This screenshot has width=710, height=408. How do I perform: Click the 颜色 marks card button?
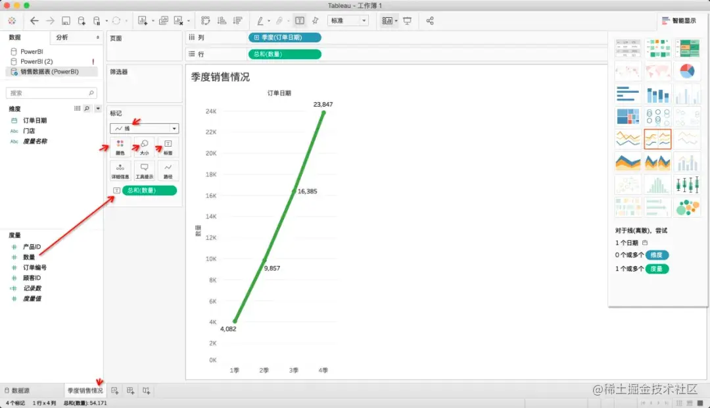tap(120, 147)
